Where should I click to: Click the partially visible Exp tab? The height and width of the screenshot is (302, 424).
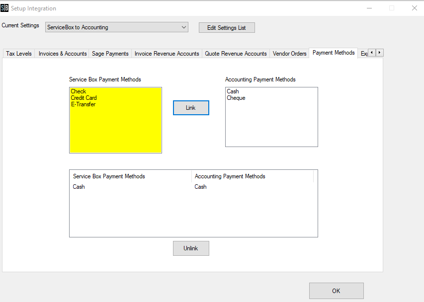point(364,54)
